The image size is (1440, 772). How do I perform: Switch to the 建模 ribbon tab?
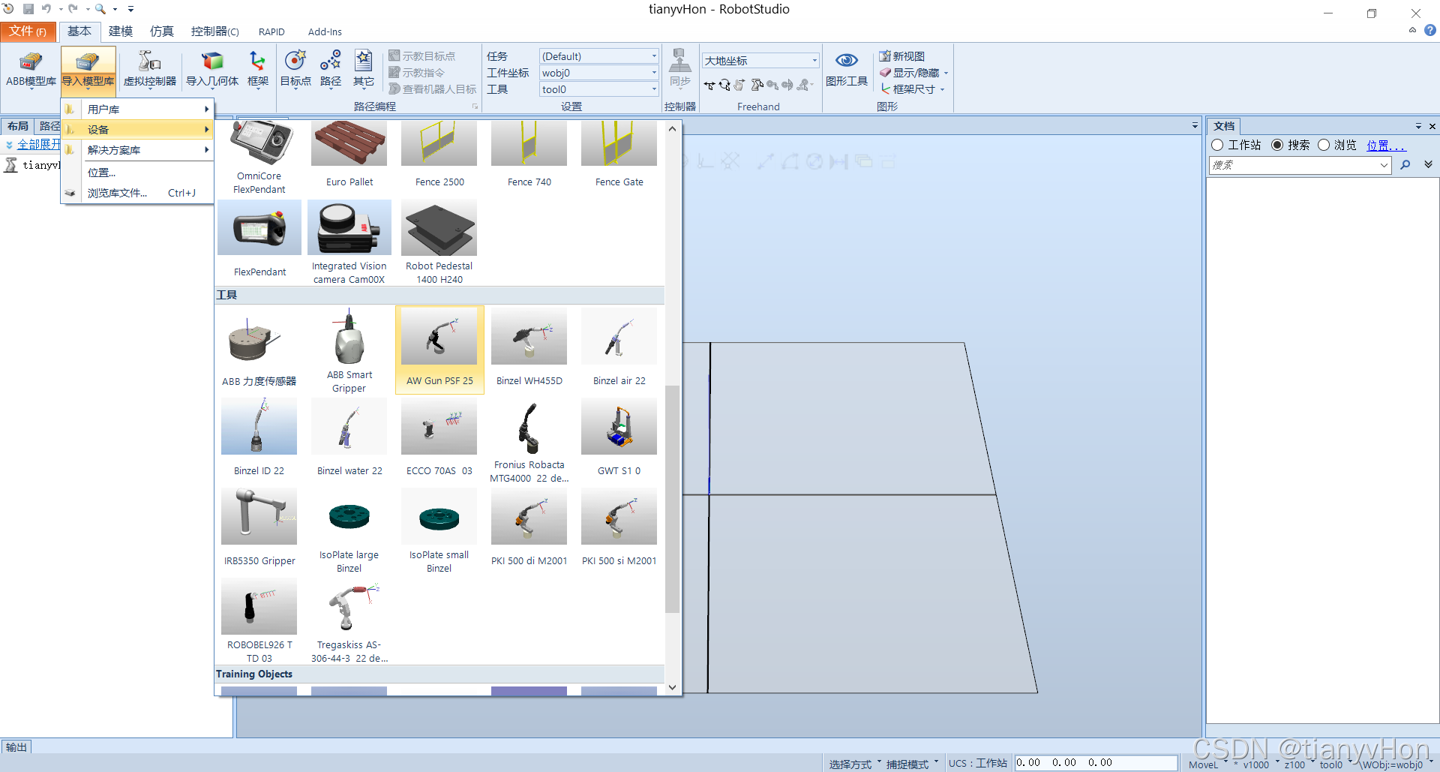[x=120, y=32]
